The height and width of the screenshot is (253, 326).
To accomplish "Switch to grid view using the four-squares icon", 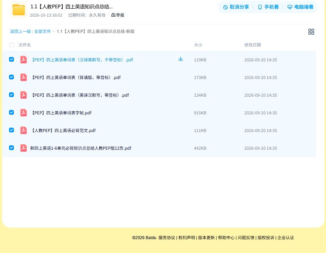I will 311,32.
